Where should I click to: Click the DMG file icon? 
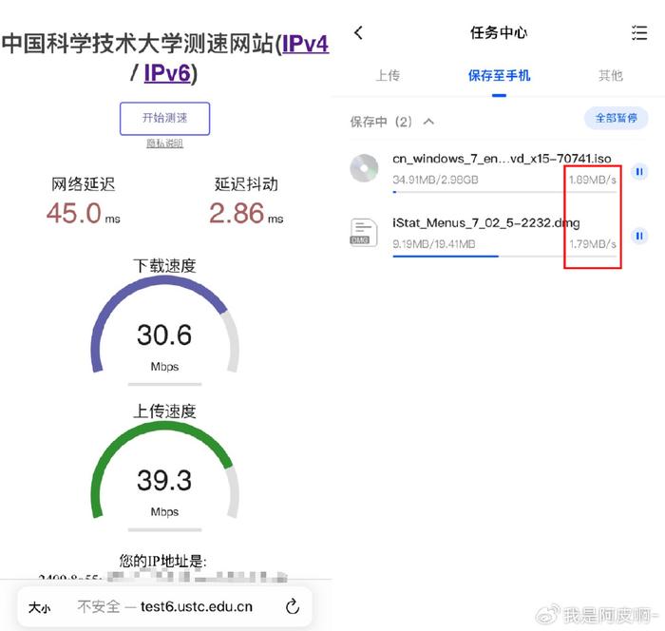coord(364,232)
